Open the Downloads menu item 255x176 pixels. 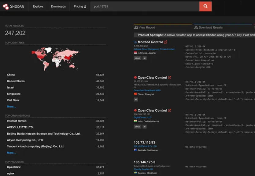pos(58,6)
